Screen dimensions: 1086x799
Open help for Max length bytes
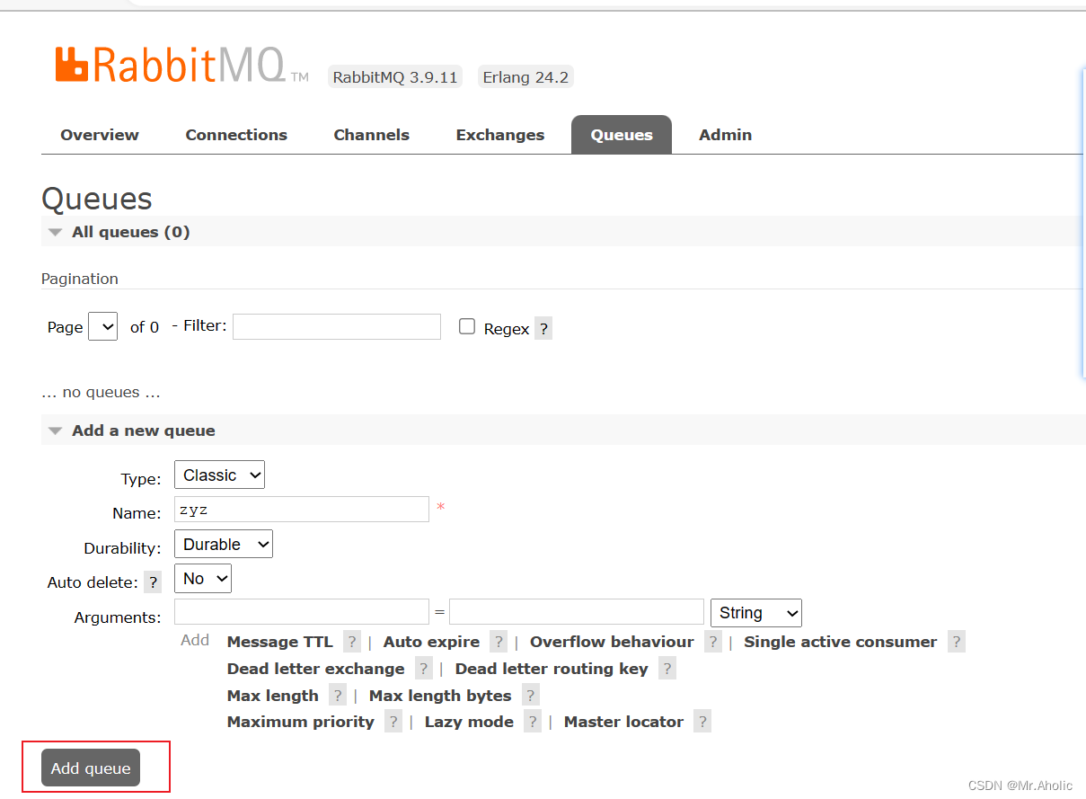pos(530,695)
